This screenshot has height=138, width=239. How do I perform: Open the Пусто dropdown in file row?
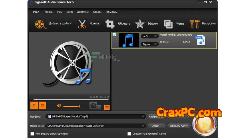150,44
